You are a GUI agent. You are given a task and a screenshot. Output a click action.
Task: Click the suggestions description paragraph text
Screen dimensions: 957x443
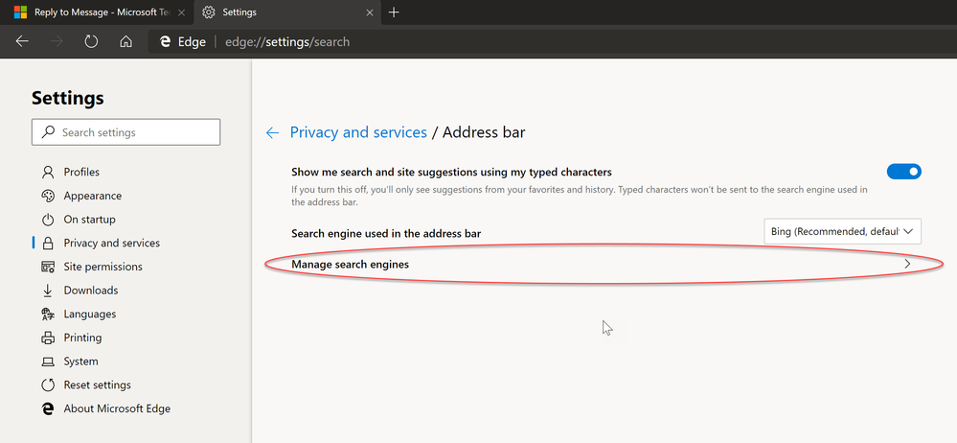click(x=580, y=196)
